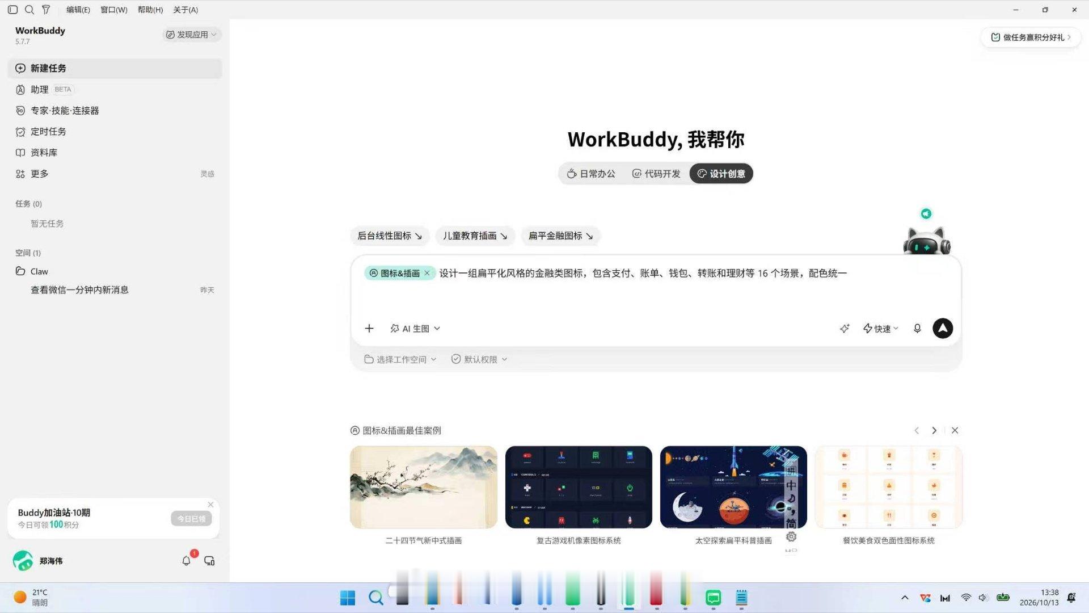Open 专家·技能·连接器 in sidebar
The image size is (1089, 613).
115,111
